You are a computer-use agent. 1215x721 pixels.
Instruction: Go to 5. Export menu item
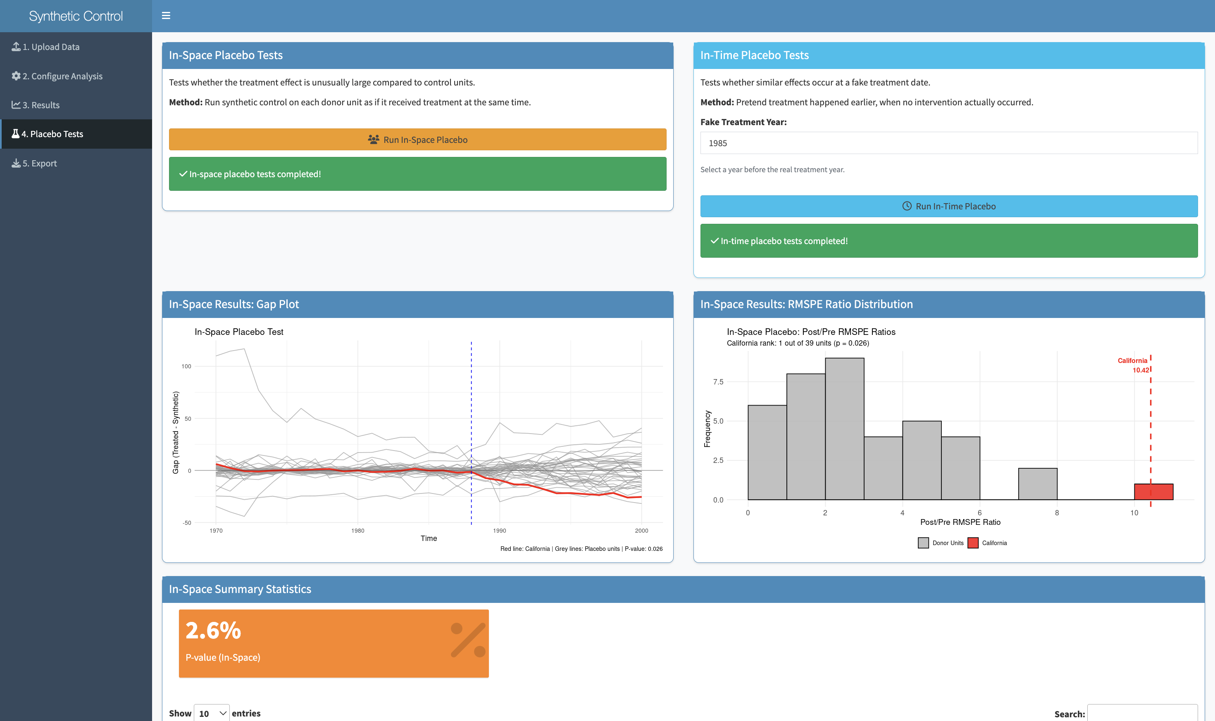pyautogui.click(x=40, y=163)
